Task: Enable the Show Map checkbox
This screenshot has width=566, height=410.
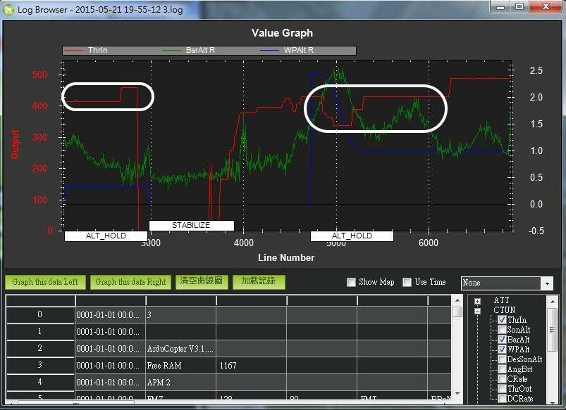Action: point(351,282)
